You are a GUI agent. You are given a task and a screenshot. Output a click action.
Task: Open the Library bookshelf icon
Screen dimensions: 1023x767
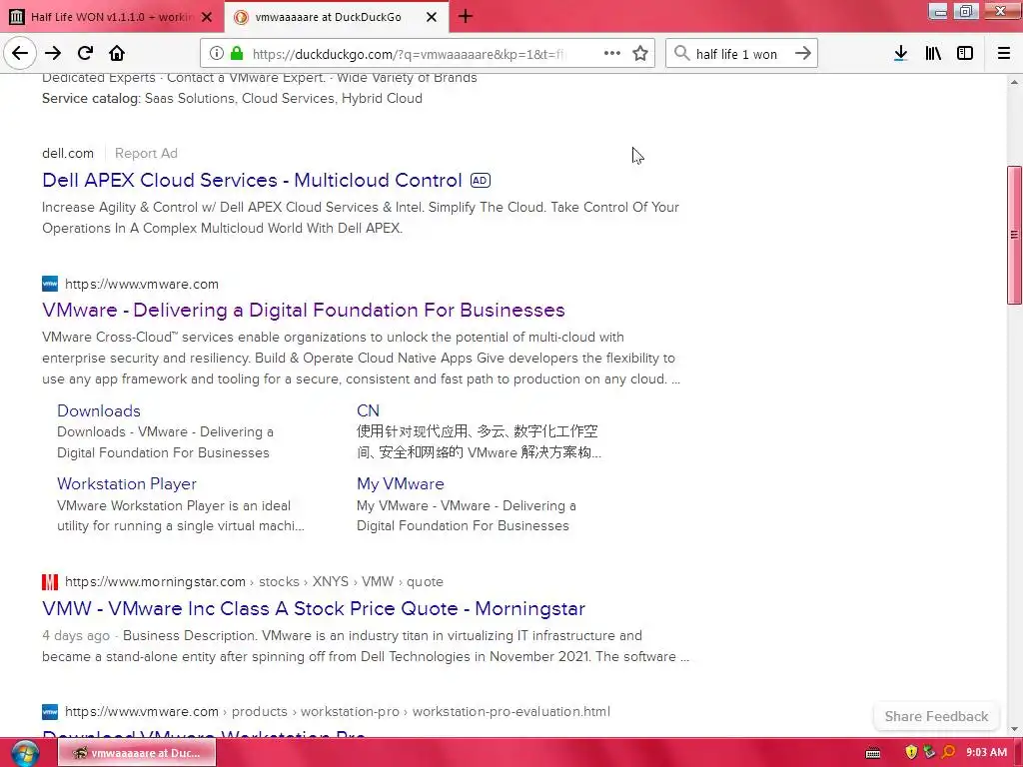pyautogui.click(x=933, y=54)
